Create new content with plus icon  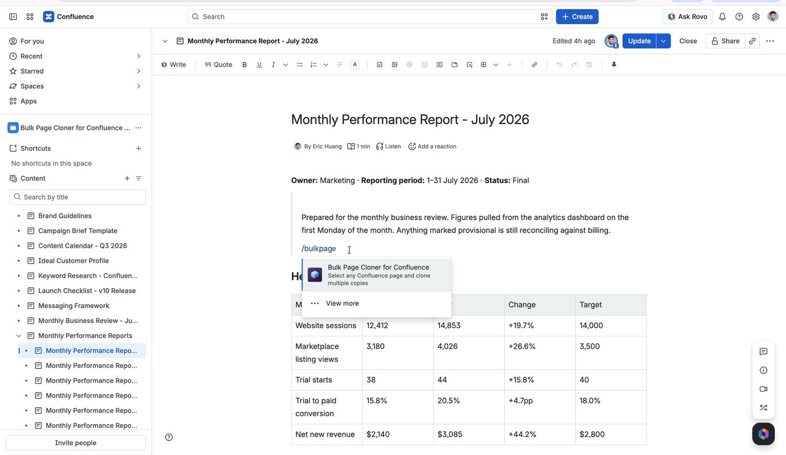point(127,179)
